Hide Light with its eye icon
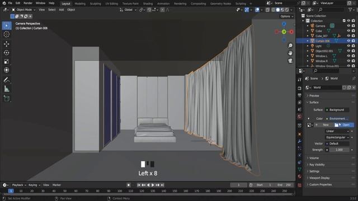This screenshot has height=201, width=358. pyautogui.click(x=348, y=46)
